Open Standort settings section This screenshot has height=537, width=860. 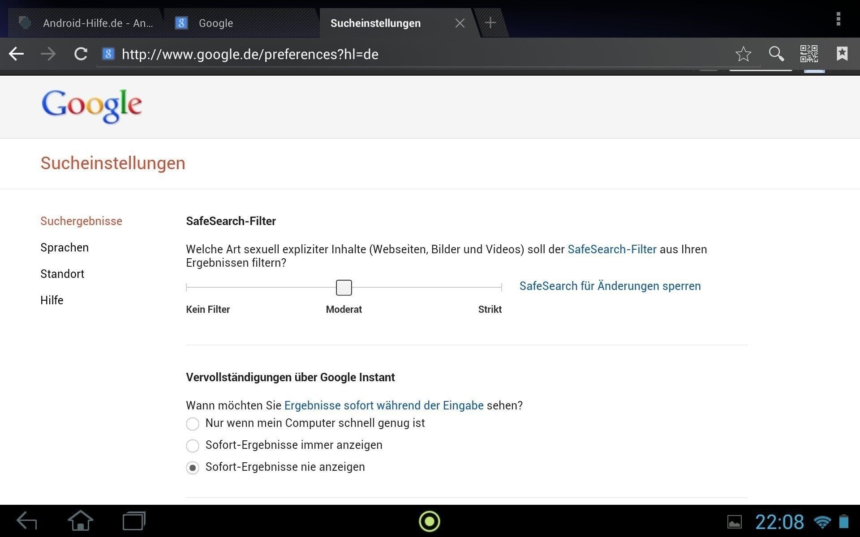pos(62,274)
